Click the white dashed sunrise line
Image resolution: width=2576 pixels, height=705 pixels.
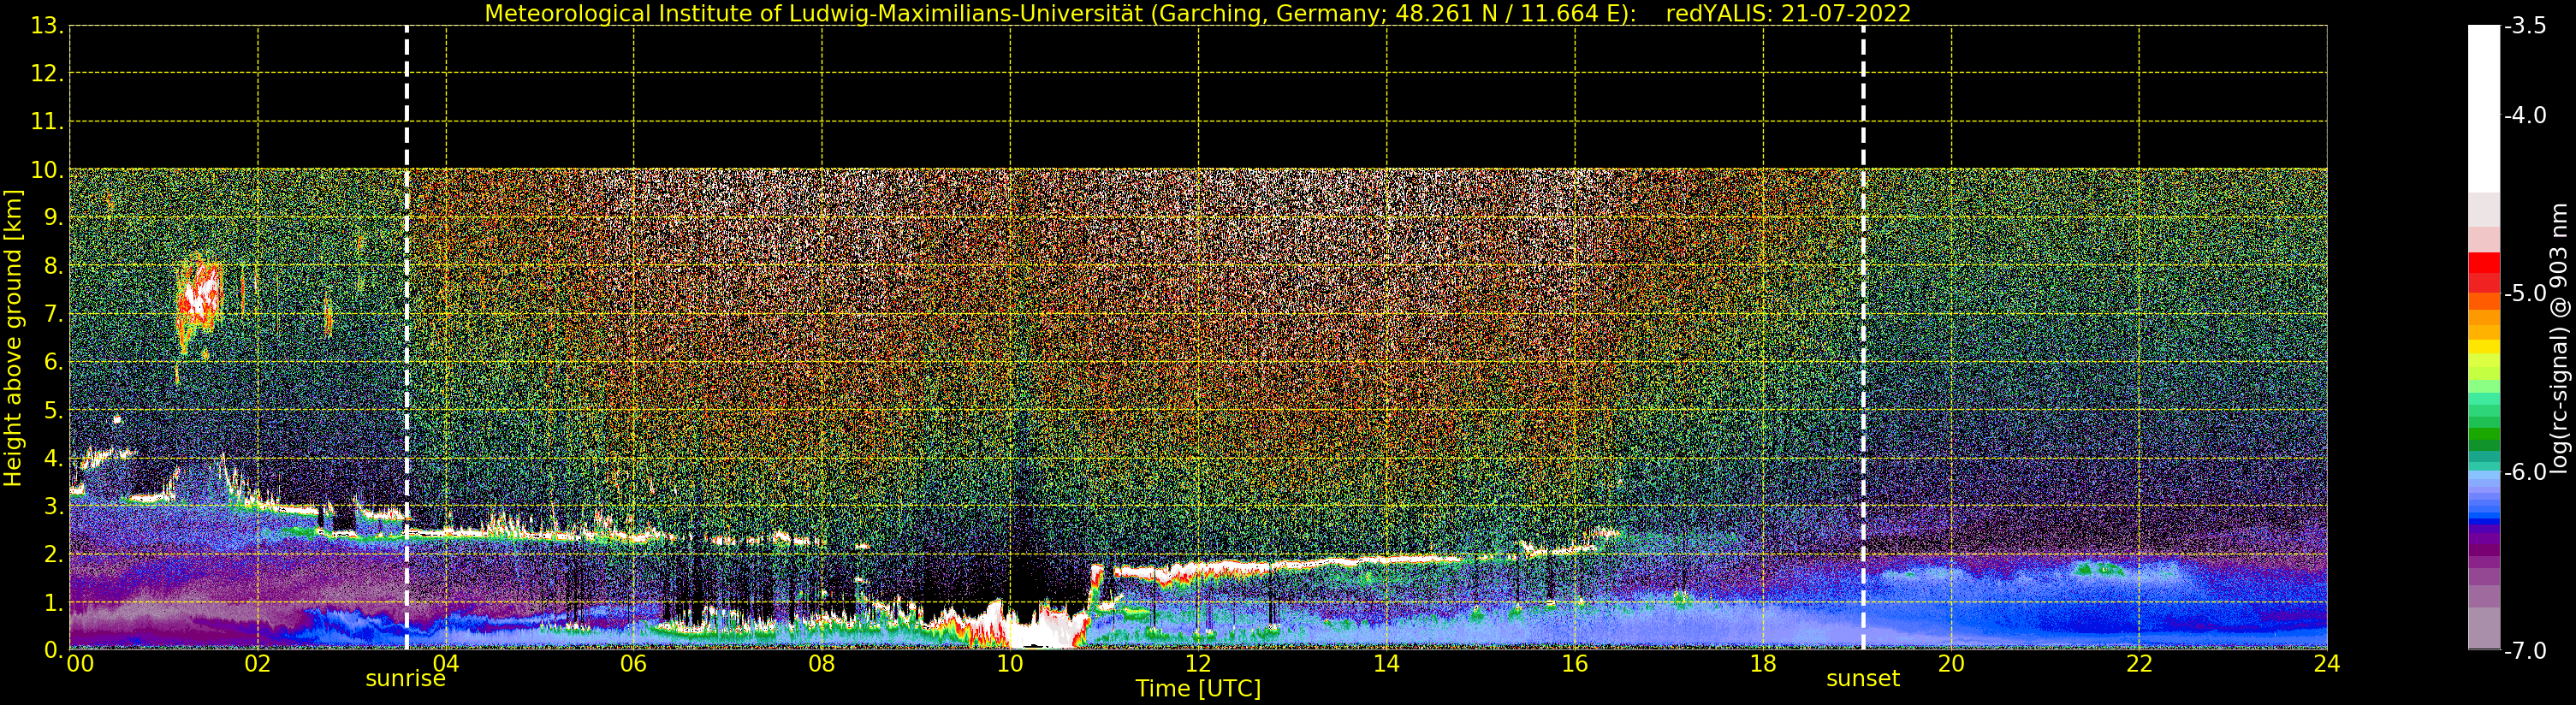click(x=406, y=337)
